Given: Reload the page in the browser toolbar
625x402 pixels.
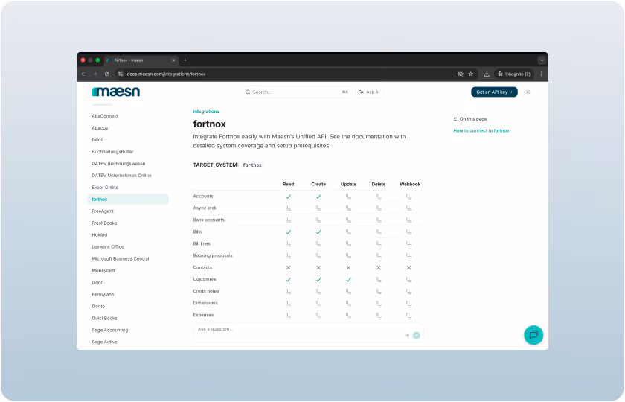Looking at the screenshot, I should [x=107, y=74].
